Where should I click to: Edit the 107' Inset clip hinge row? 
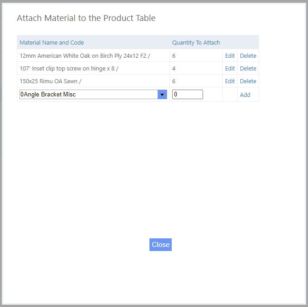[230, 68]
